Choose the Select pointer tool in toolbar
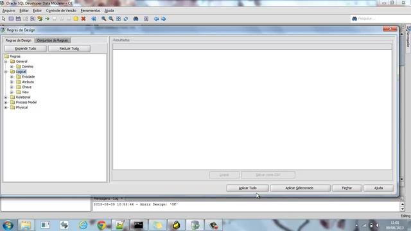Image resolution: width=411 pixels, height=231 pixels. coord(3,19)
